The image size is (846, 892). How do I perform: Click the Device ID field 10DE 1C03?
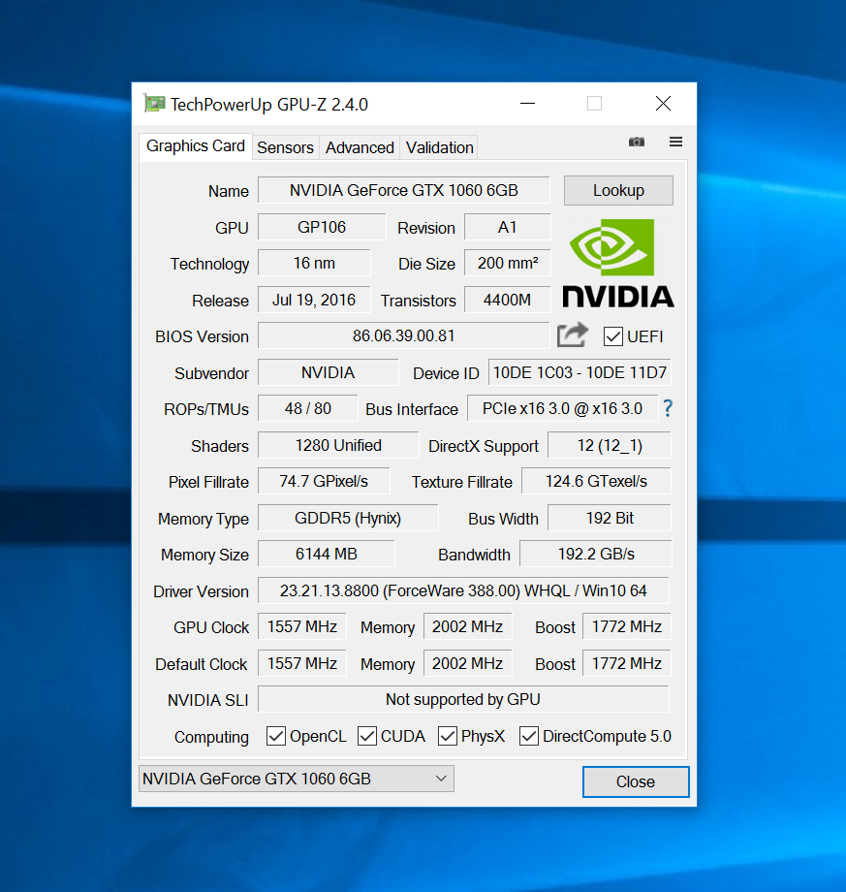(x=580, y=372)
